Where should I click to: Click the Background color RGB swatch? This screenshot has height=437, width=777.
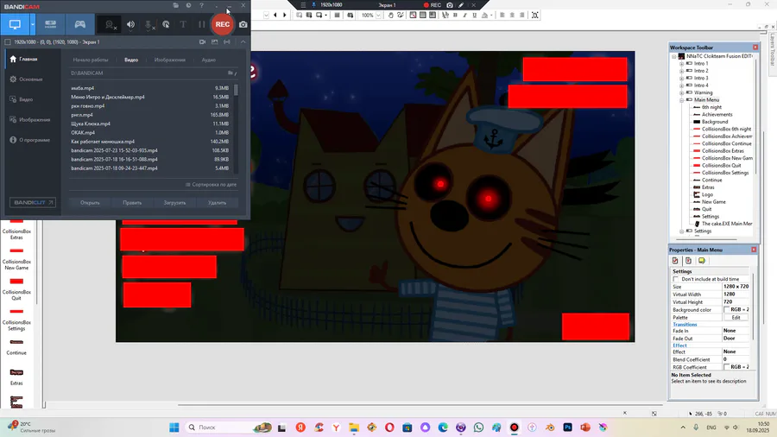pyautogui.click(x=726, y=310)
